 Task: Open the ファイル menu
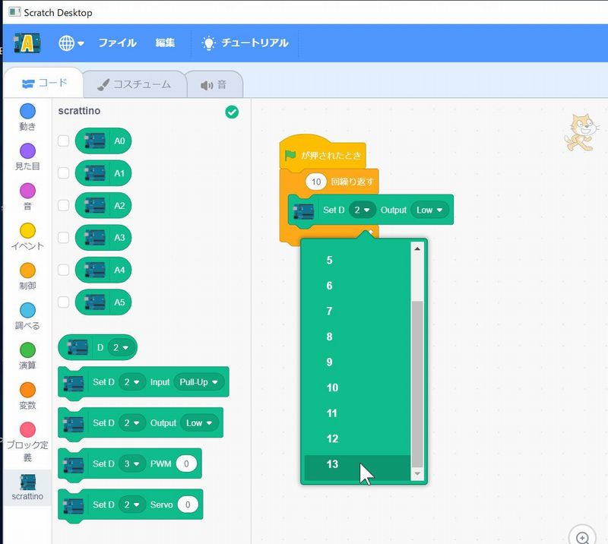click(117, 43)
